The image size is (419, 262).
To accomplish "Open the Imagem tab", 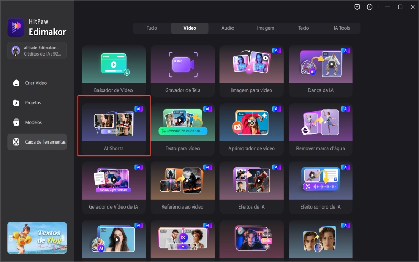I will click(265, 28).
